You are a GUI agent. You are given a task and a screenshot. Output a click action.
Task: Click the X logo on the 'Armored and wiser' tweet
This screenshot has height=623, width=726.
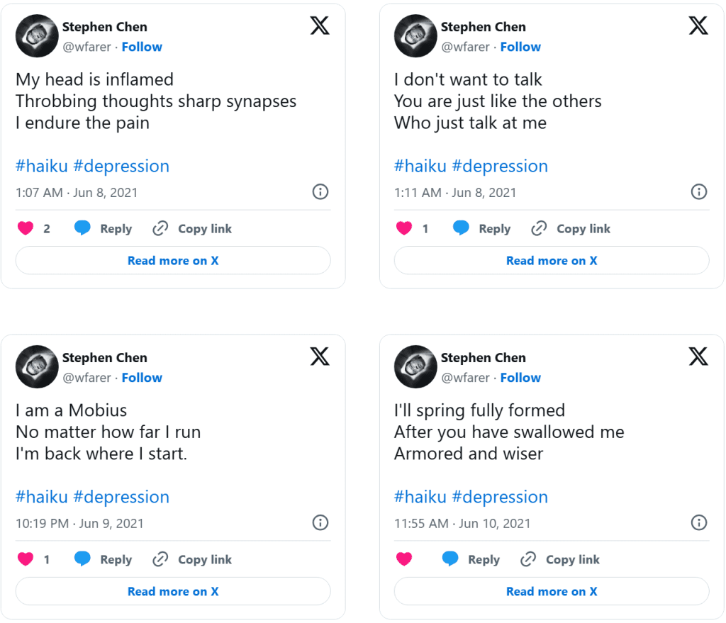(x=698, y=357)
